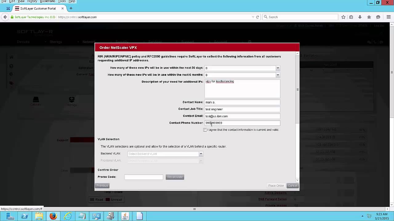The width and height of the screenshot is (394, 221).
Task: Bookmark this page with the star icon
Action: point(343,17)
